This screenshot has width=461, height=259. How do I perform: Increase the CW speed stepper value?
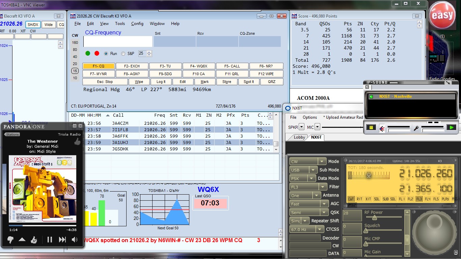[x=150, y=52]
